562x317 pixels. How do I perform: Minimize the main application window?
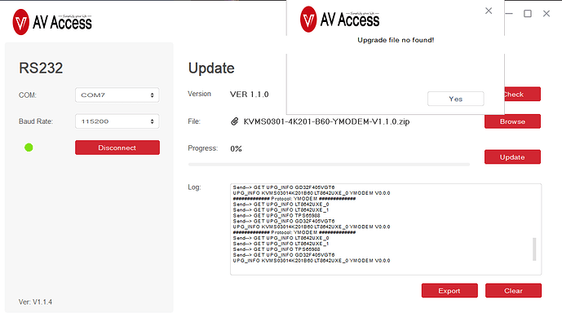coord(509,14)
